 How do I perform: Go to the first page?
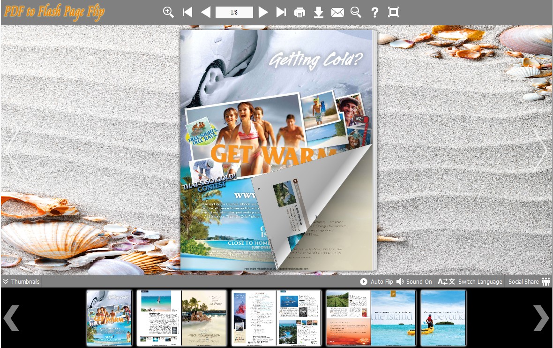187,12
